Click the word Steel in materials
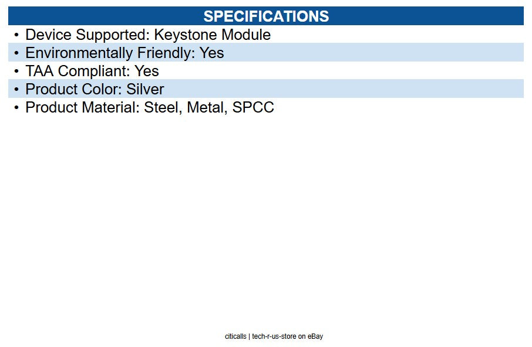This screenshot has height=347, width=532. pos(163,108)
